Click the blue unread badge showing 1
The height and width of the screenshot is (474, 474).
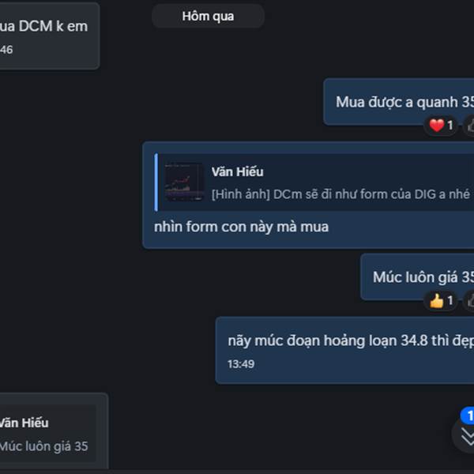pyautogui.click(x=468, y=416)
